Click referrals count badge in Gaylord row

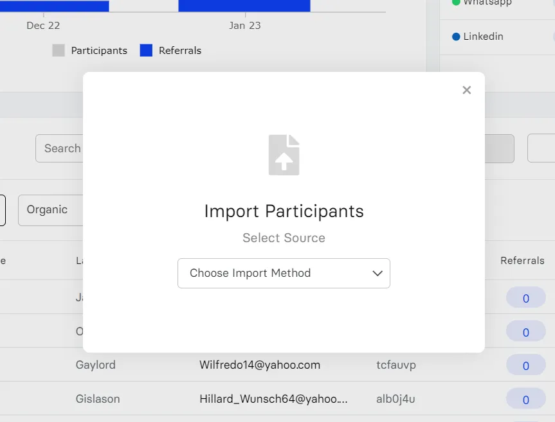(525, 365)
